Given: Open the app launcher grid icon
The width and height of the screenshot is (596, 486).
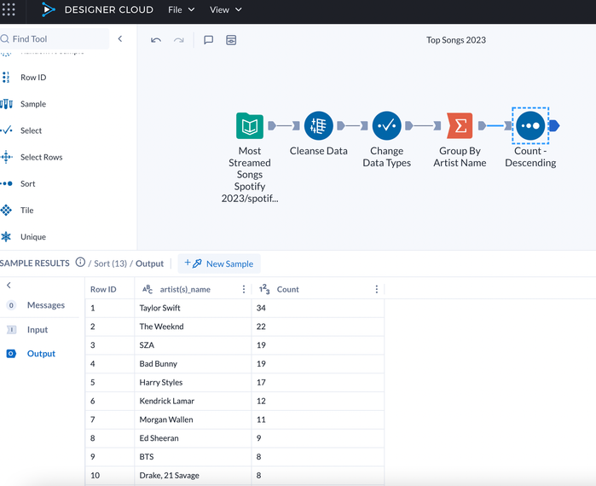Looking at the screenshot, I should click(x=9, y=9).
